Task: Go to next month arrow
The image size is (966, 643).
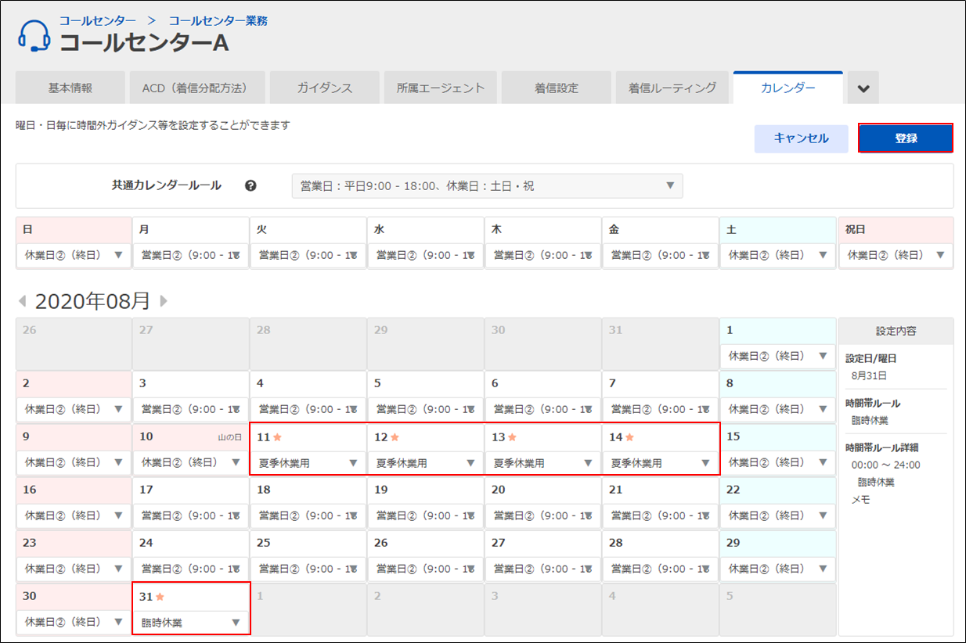Action: click(x=164, y=301)
